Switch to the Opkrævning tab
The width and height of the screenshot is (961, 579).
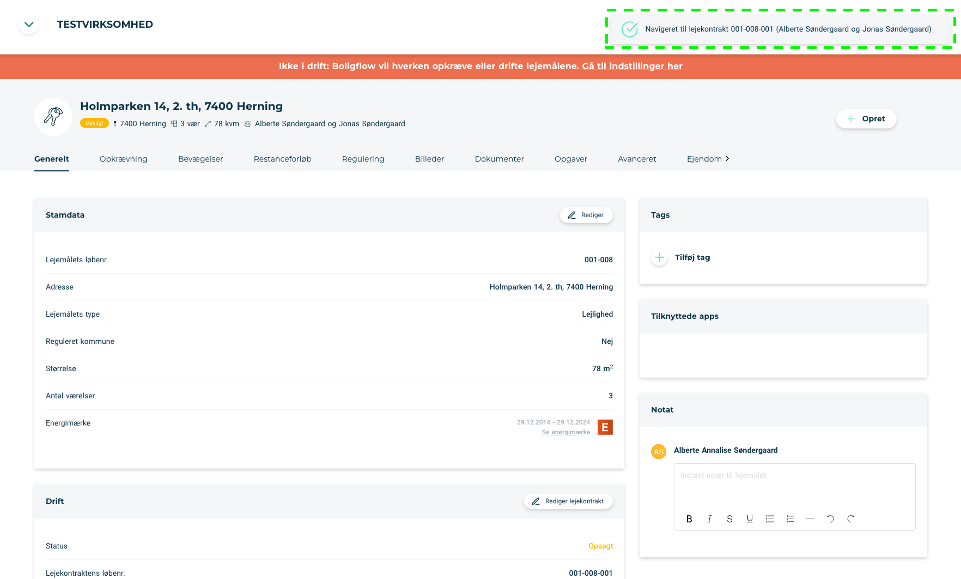coord(124,159)
